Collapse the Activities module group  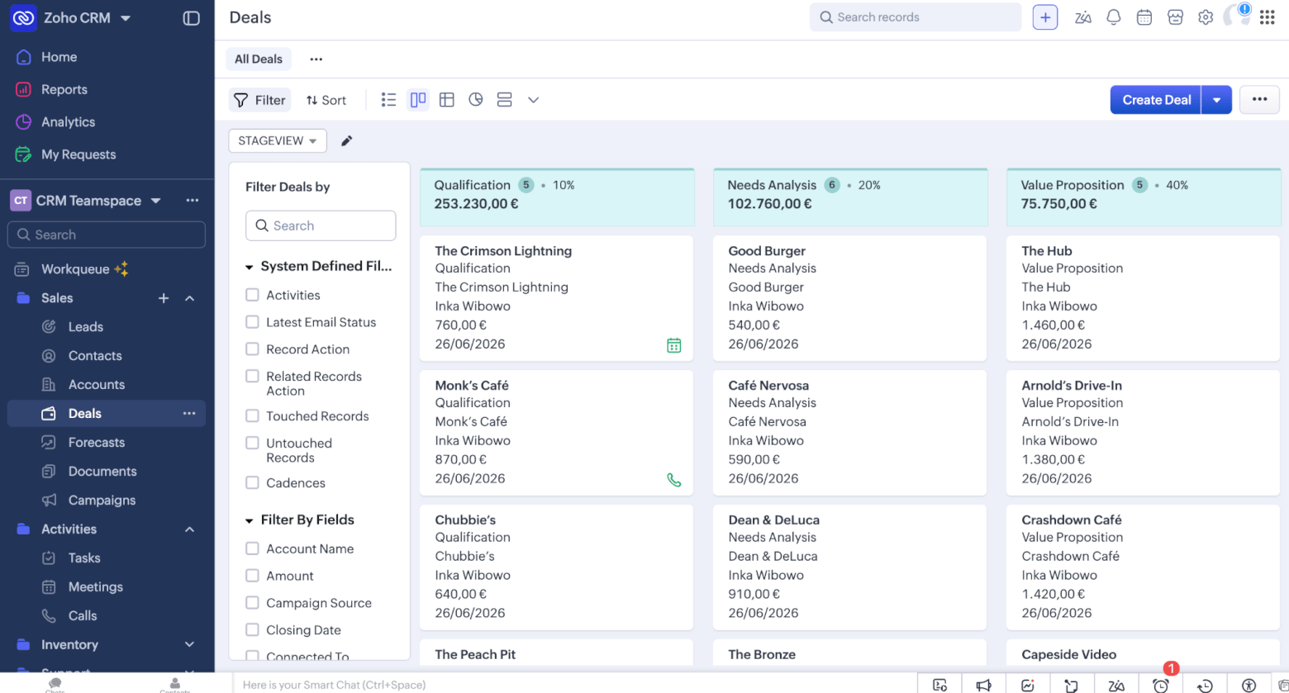189,529
